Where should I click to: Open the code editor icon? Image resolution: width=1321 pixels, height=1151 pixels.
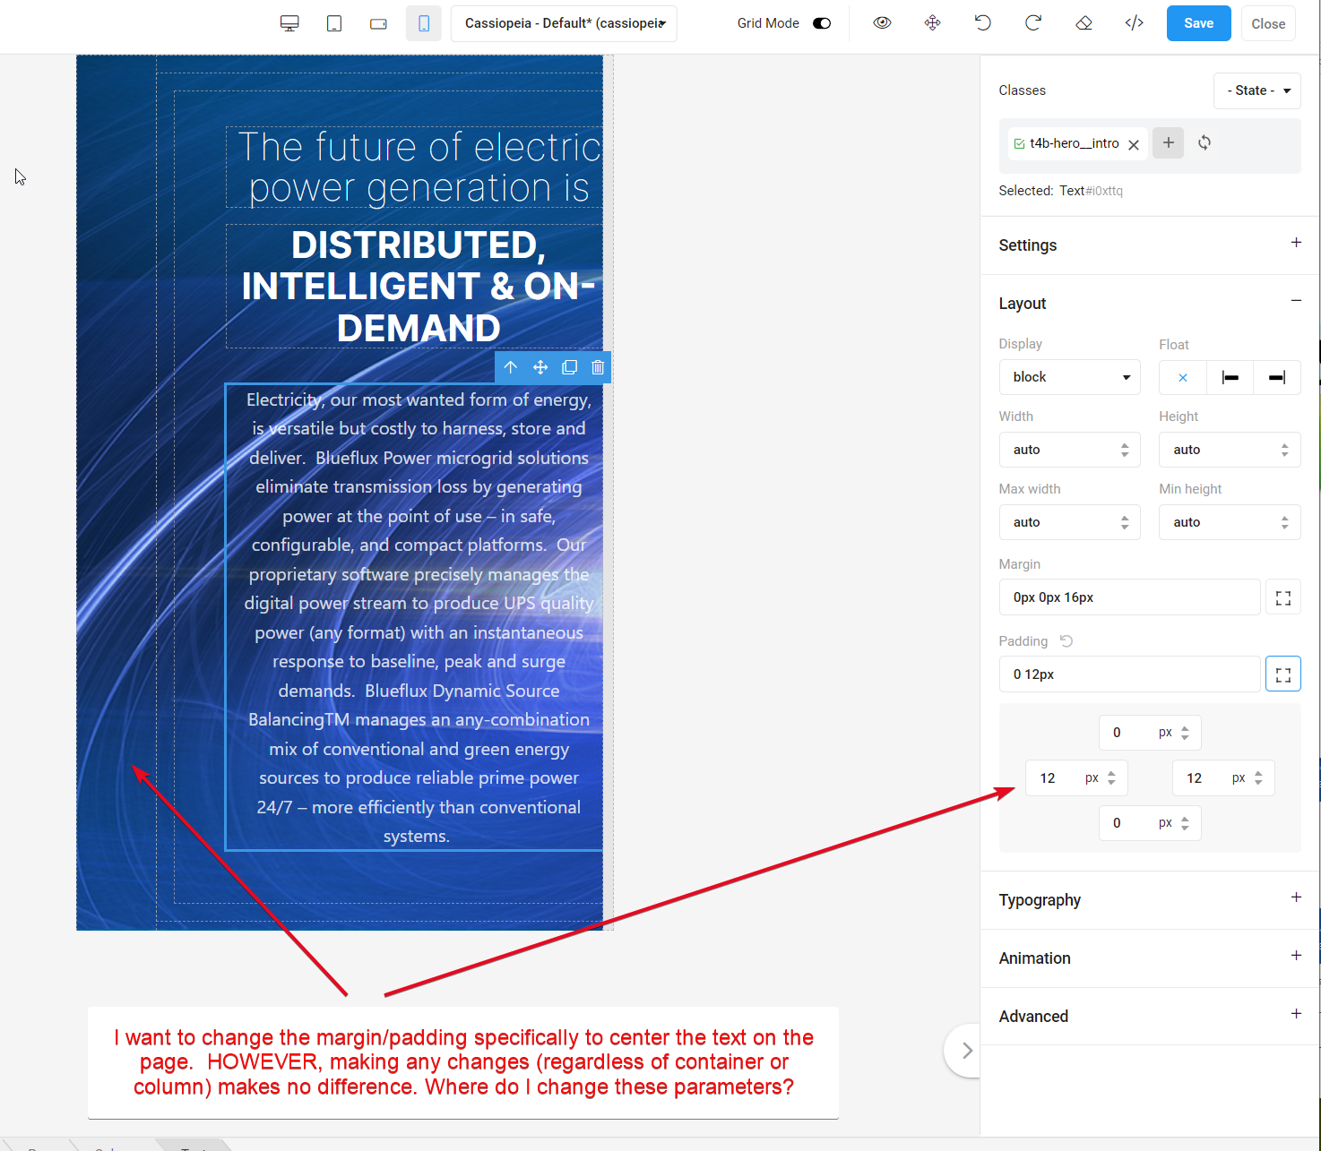point(1134,23)
